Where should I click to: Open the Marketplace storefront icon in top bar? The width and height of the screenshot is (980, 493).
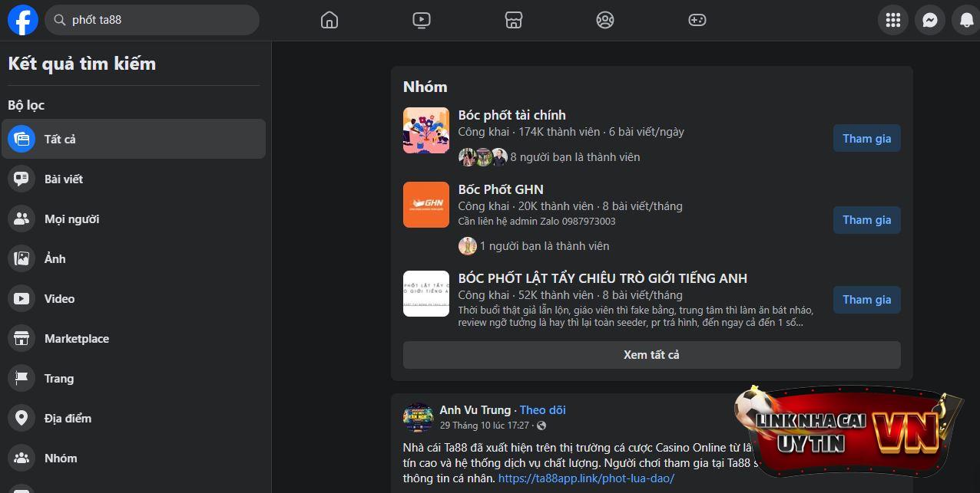pos(514,20)
